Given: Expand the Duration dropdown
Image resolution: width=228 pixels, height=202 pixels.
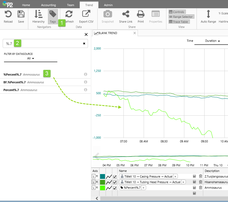Looking at the screenshot, I should point(212,41).
